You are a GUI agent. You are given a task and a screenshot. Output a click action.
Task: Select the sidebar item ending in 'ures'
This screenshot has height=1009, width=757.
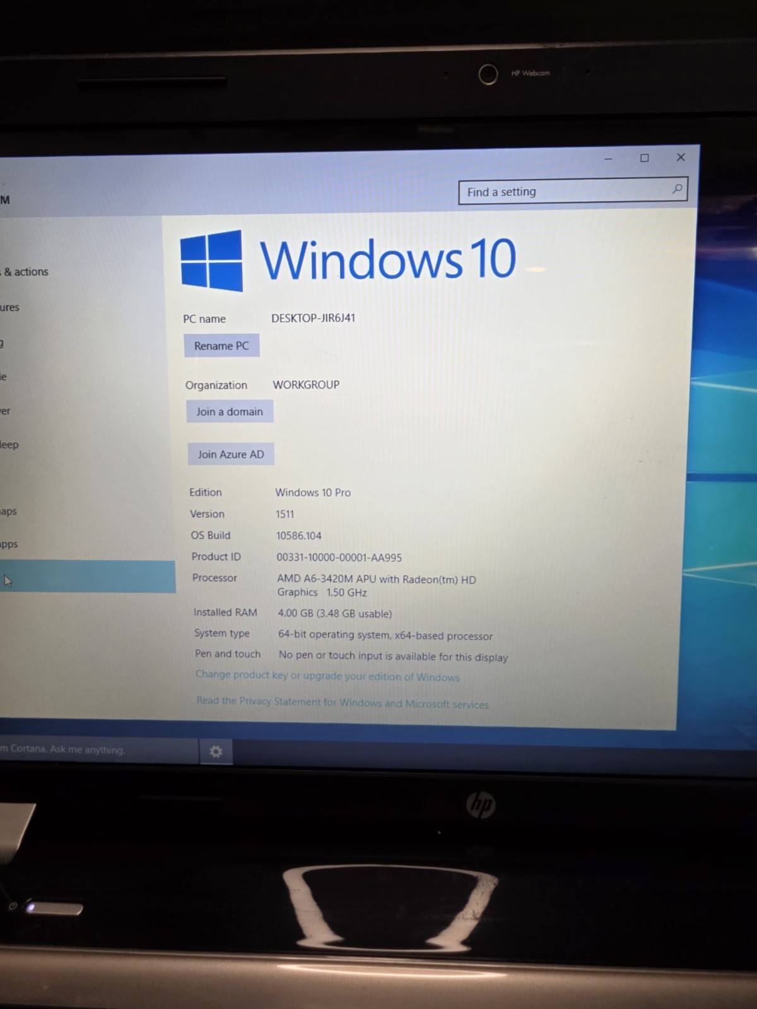pos(9,307)
